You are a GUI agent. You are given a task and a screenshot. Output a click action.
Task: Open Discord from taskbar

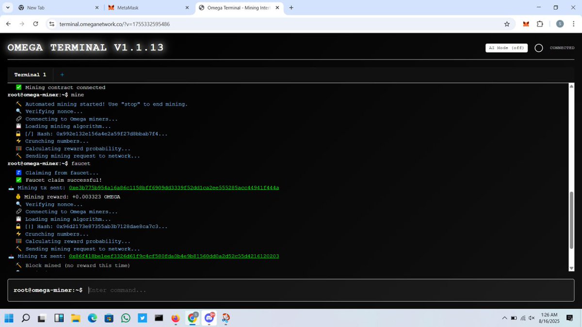coord(210,318)
